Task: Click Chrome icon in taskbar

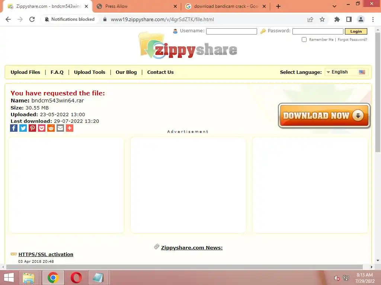Action: coord(53,278)
